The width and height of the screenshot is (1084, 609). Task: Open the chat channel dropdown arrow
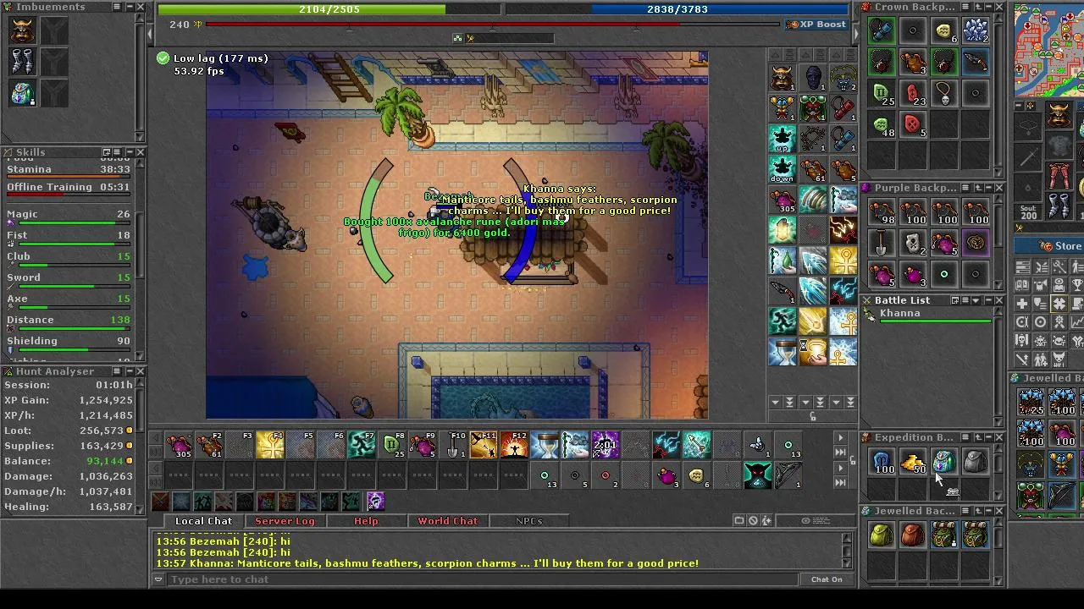coord(158,579)
